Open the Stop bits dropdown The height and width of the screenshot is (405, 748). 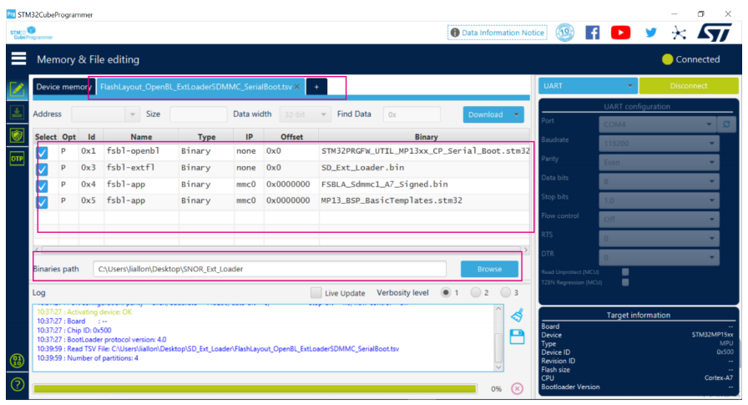coord(659,200)
